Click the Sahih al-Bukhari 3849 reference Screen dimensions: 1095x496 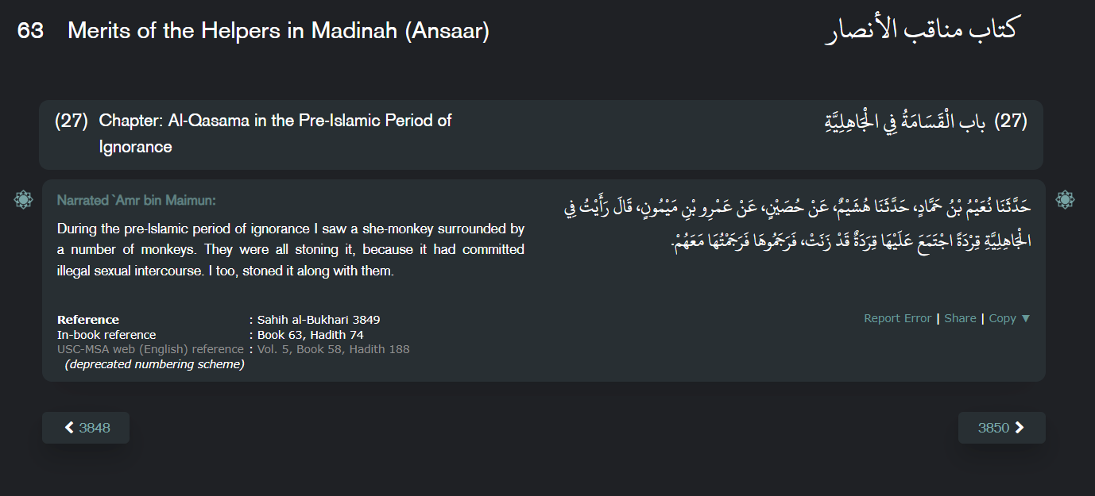coord(319,320)
